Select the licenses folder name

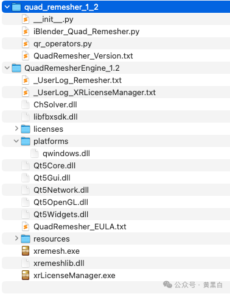click(x=48, y=129)
